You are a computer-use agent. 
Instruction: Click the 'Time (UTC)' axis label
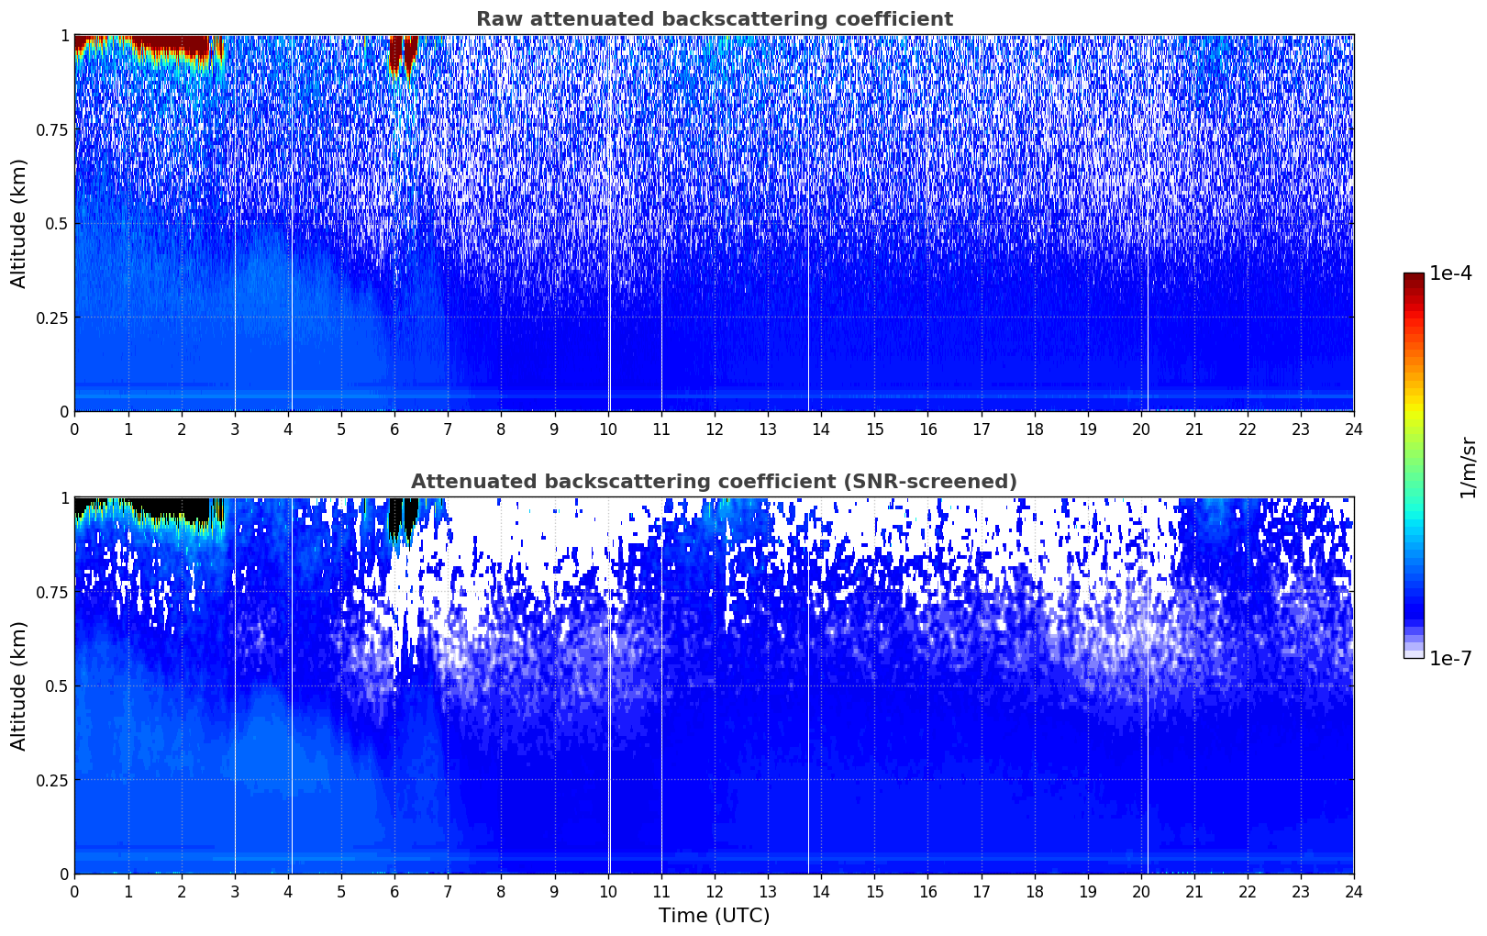tap(714, 916)
